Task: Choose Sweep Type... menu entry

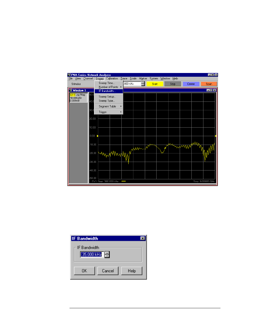Action: tap(109, 101)
